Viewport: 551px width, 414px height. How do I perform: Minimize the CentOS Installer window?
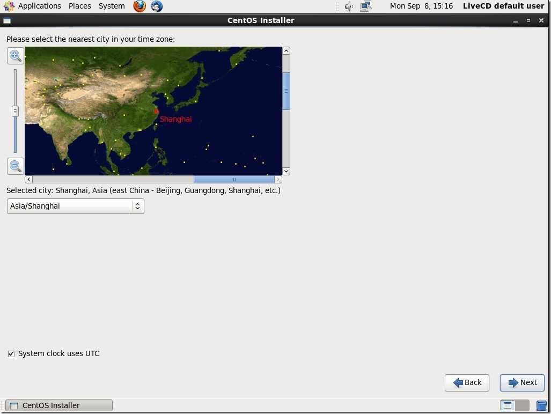pyautogui.click(x=516, y=21)
